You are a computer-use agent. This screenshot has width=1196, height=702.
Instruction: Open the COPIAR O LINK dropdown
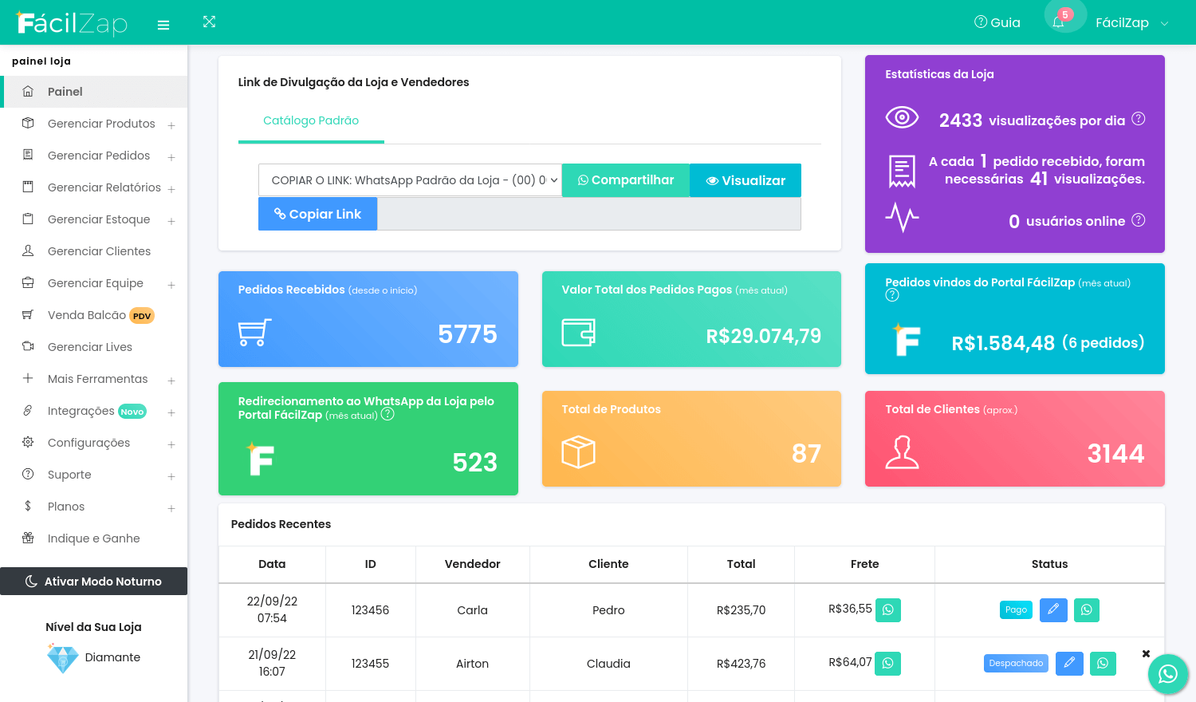pyautogui.click(x=410, y=180)
